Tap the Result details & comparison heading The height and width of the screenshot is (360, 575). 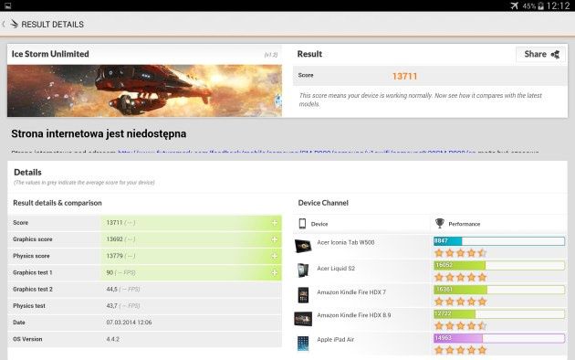[x=57, y=203]
